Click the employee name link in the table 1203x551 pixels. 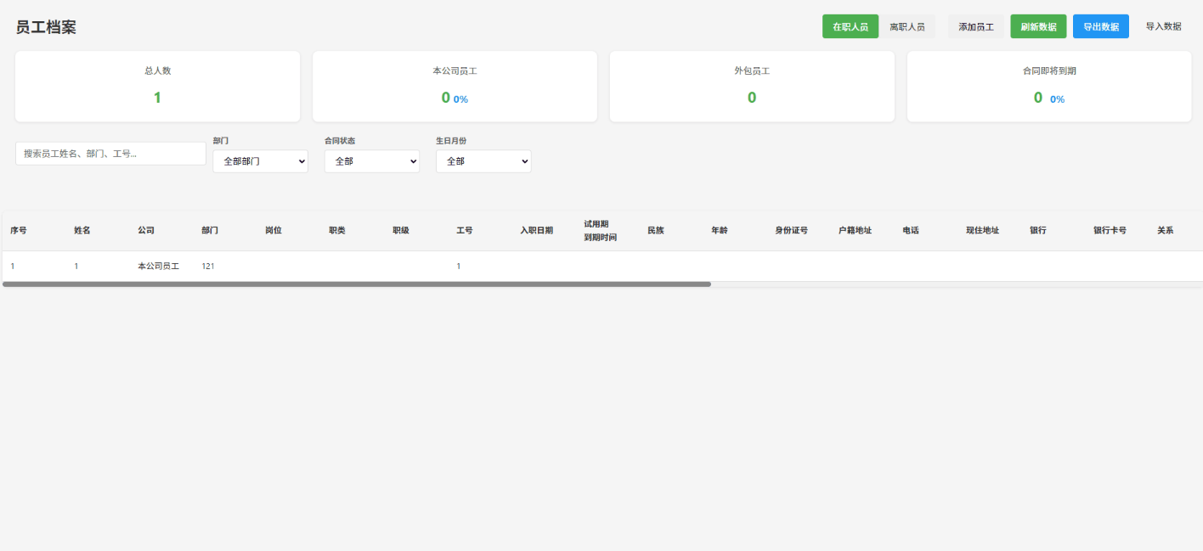pyautogui.click(x=76, y=266)
